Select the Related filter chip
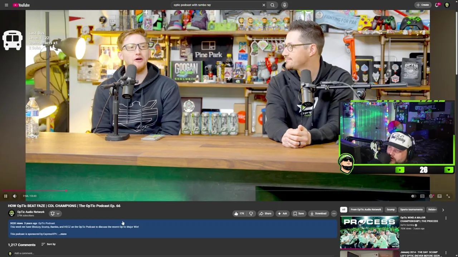The height and width of the screenshot is (257, 458). pos(432,210)
